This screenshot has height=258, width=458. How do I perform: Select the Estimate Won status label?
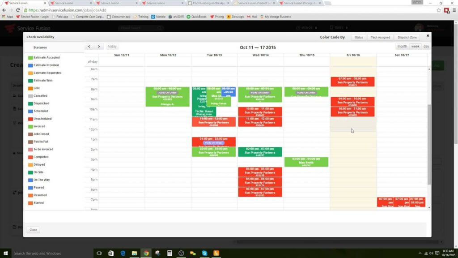[x=43, y=81]
